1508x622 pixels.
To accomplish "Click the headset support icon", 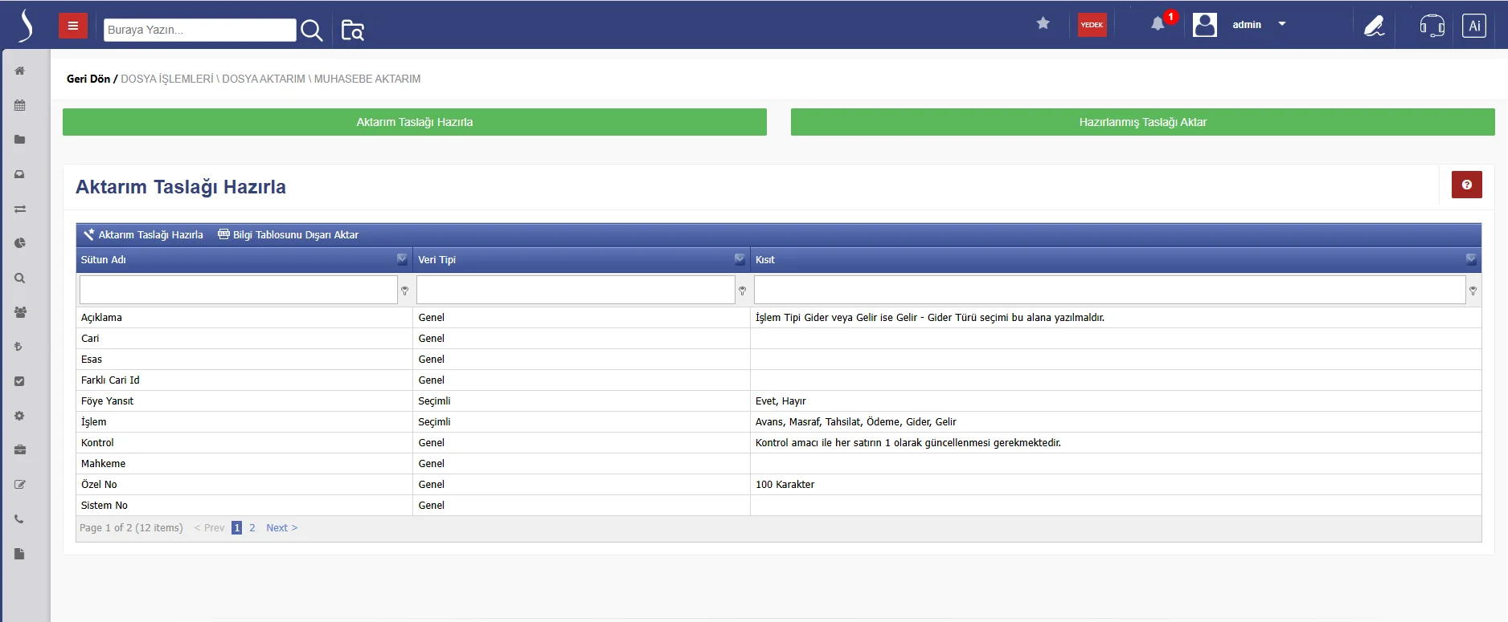I will [1432, 26].
